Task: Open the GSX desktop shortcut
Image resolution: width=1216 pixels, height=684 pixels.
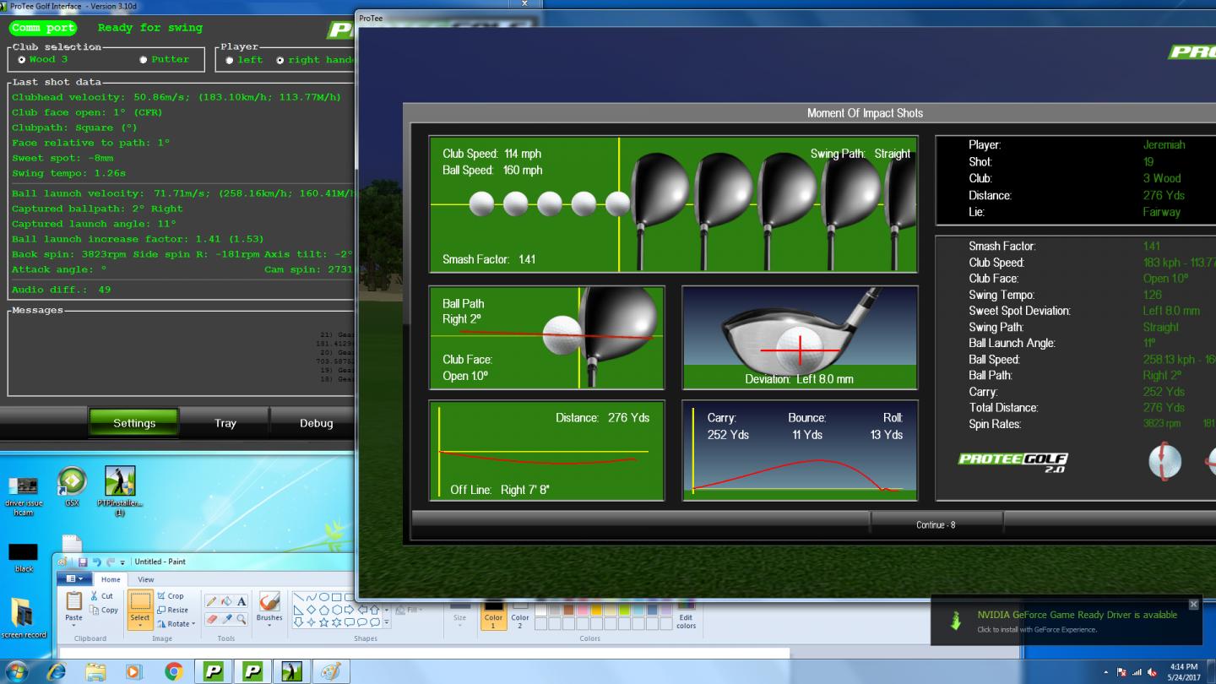Action: click(72, 487)
